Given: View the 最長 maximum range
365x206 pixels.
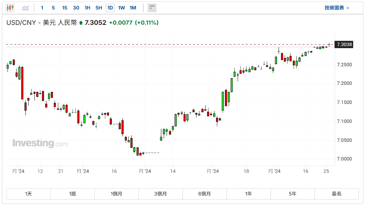Looking at the screenshot, I should click(x=337, y=194).
